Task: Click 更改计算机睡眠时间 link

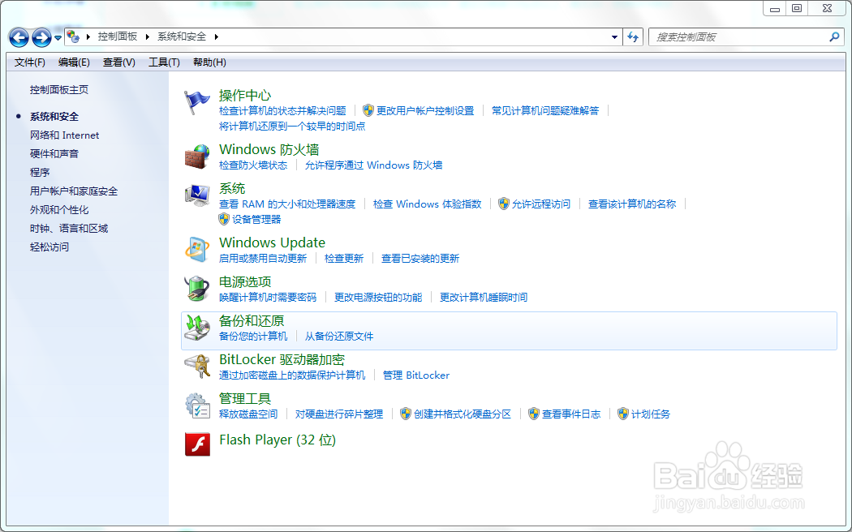Action: pos(483,298)
